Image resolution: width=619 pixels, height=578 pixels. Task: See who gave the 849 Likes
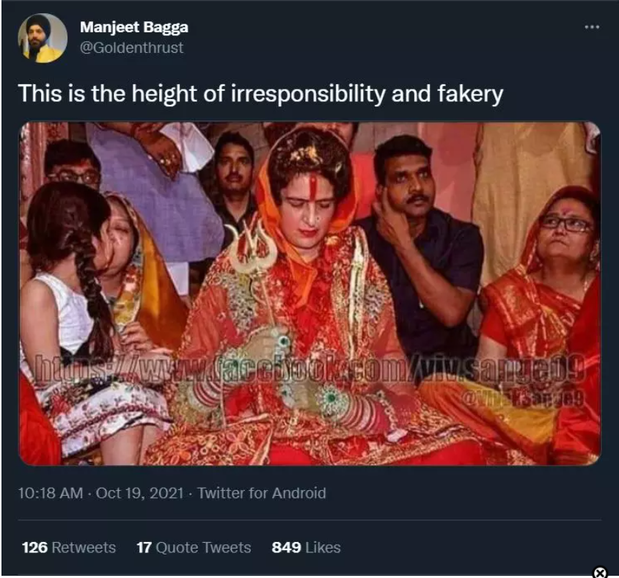click(x=306, y=547)
